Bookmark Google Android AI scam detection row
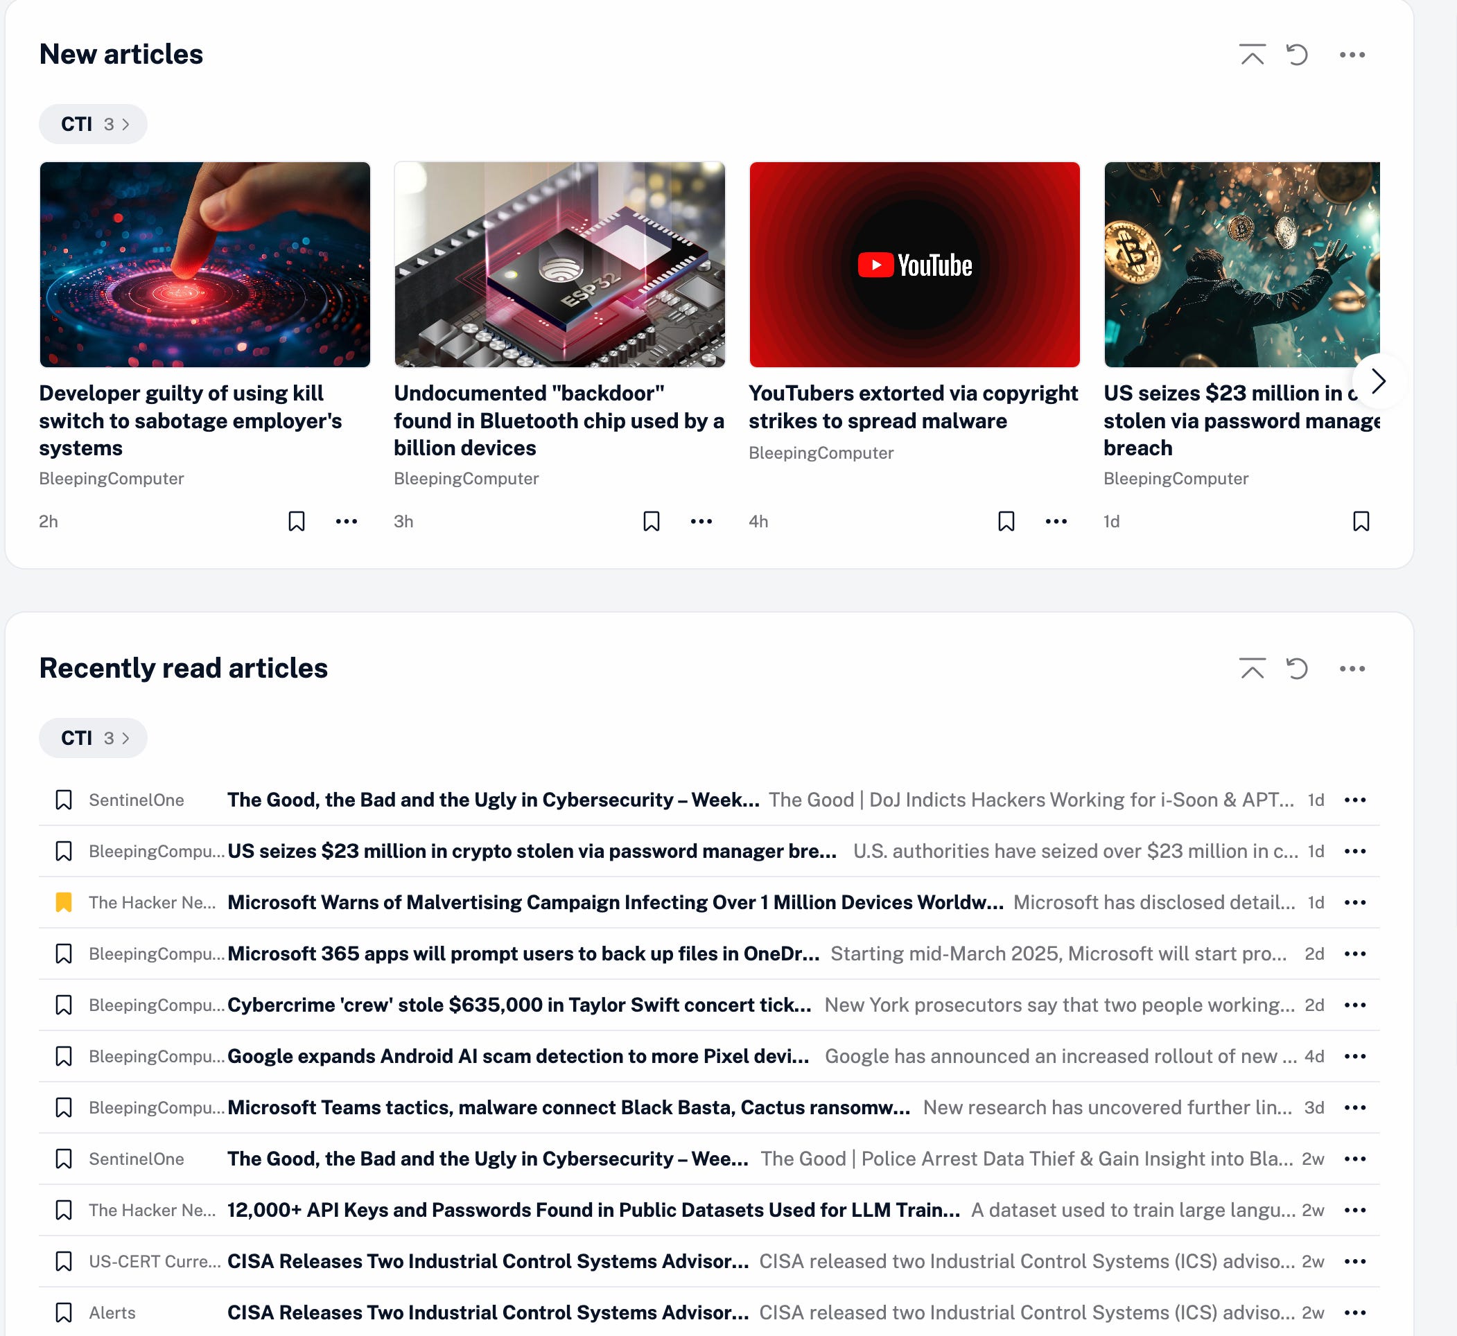Image resolution: width=1457 pixels, height=1336 pixels. (64, 1056)
